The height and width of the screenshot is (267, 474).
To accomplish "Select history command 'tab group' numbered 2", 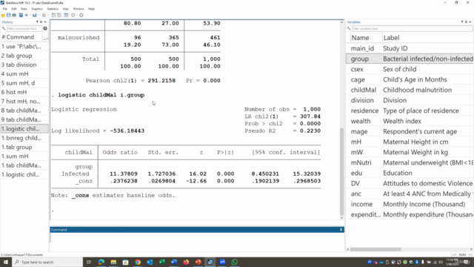I will [x=24, y=56].
